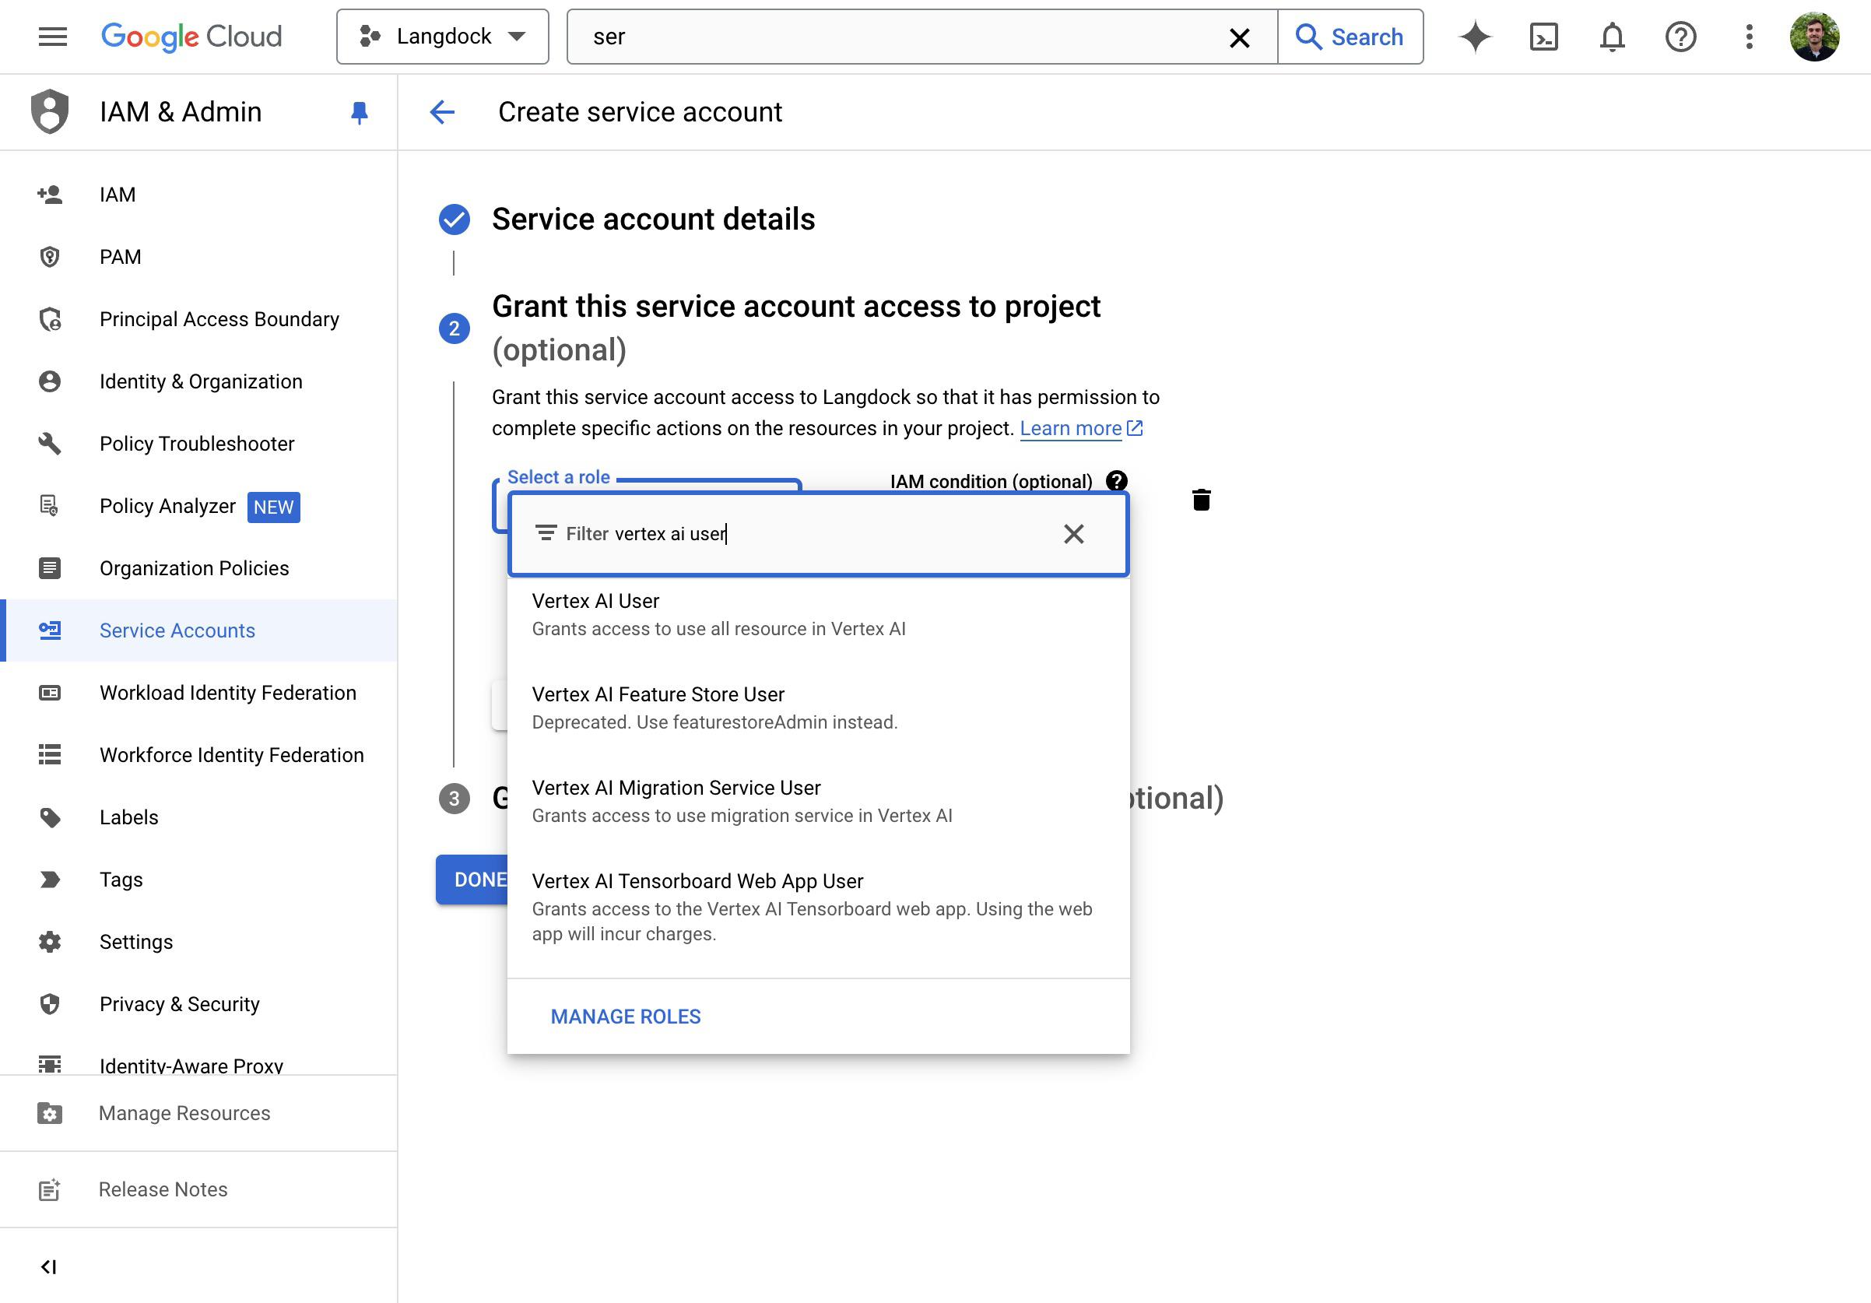The width and height of the screenshot is (1871, 1303).
Task: Click the Labels tag icon
Action: click(x=50, y=817)
